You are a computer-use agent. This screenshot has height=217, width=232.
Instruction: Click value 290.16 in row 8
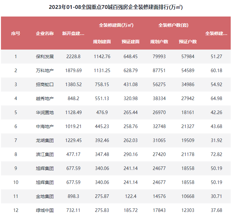131,154
